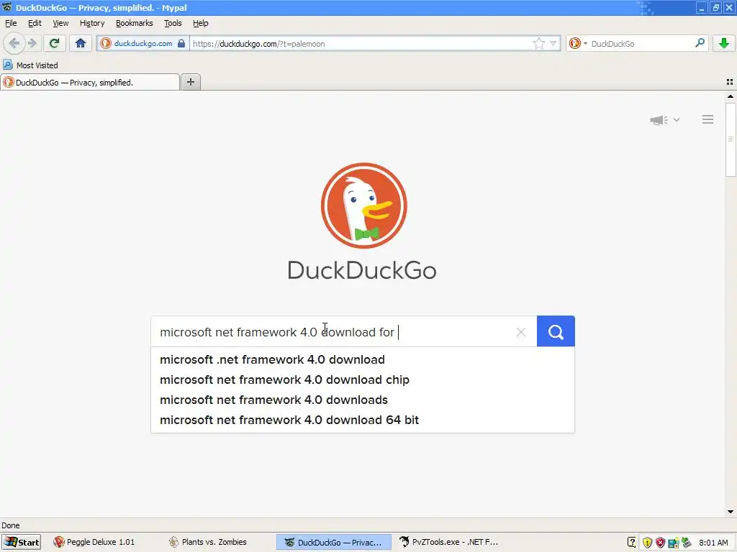Open the View menu
The height and width of the screenshot is (552, 737).
60,23
